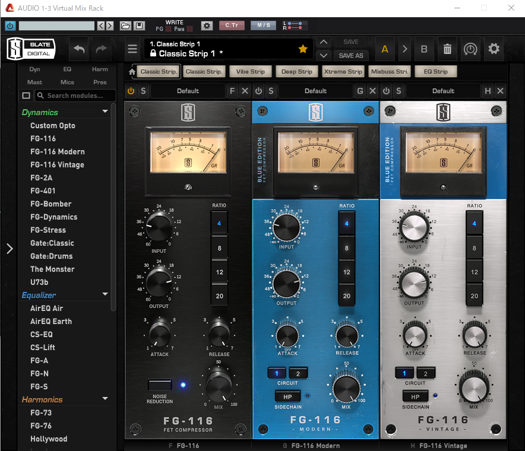The width and height of the screenshot is (525, 451).
Task: Open preset folder icon in host bar
Action: click(x=125, y=26)
